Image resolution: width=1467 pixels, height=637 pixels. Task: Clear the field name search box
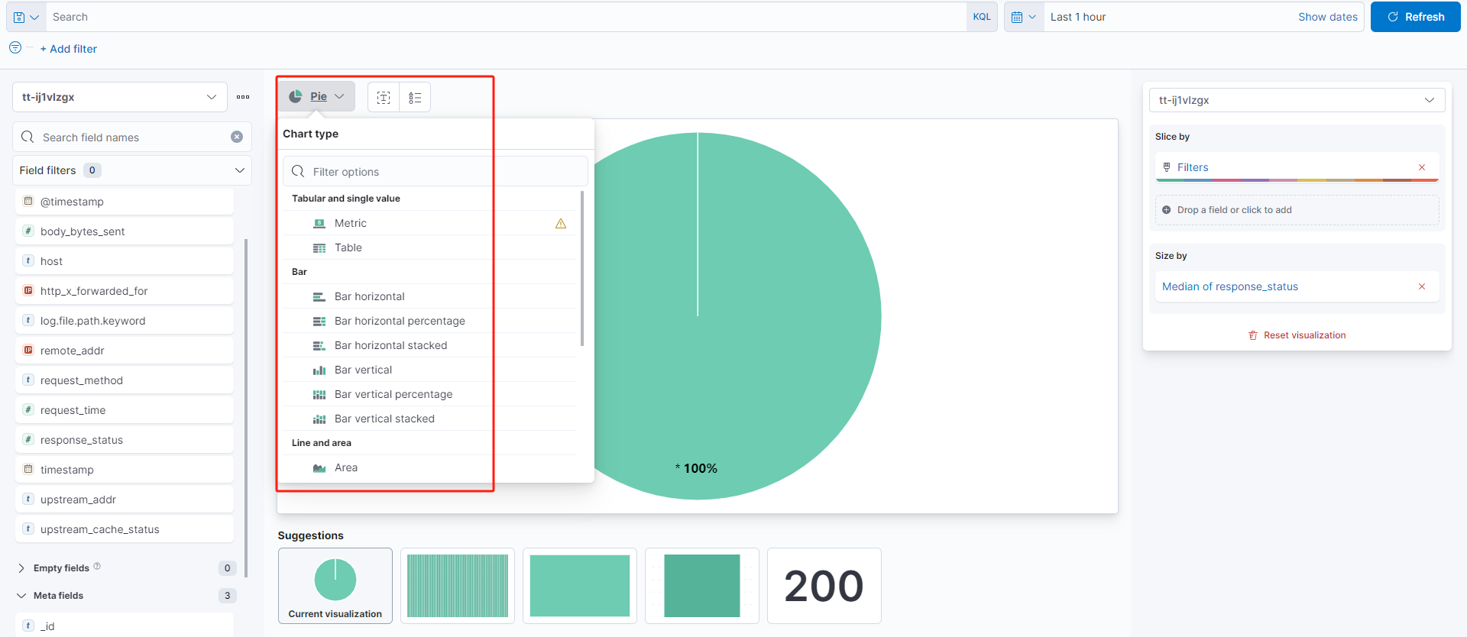(237, 137)
